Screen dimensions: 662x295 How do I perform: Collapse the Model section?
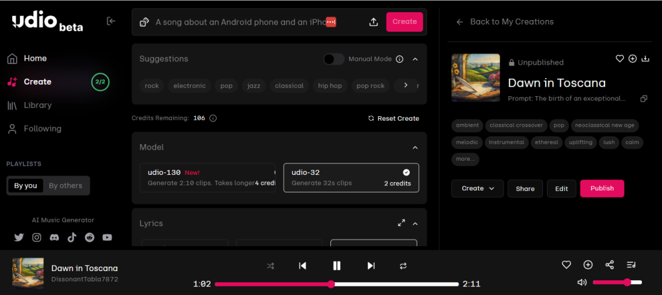pos(415,148)
